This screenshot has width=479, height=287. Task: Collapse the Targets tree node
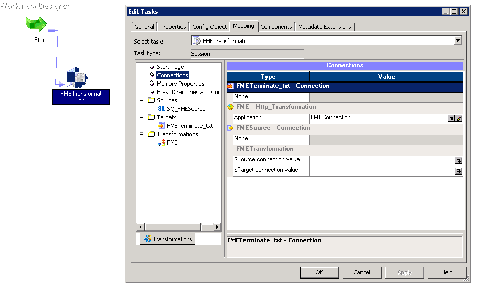[142, 117]
